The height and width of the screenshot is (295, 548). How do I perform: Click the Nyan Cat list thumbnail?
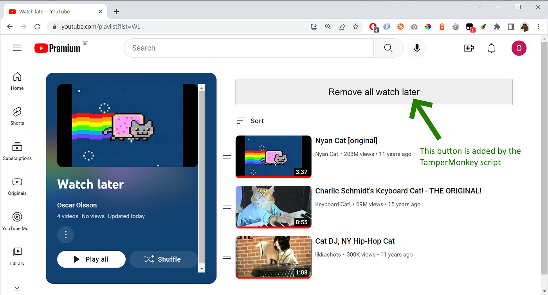point(273,156)
